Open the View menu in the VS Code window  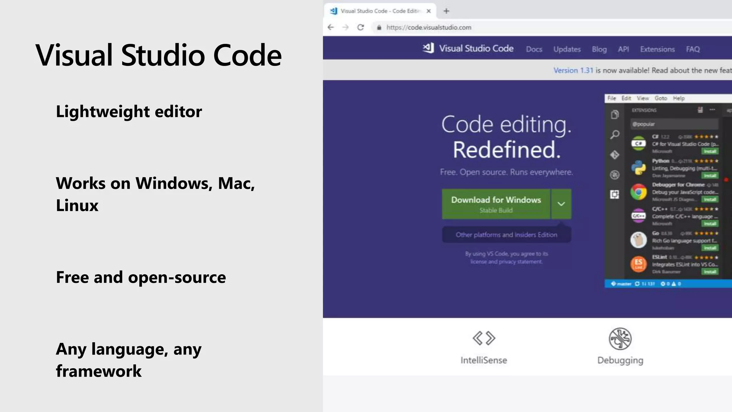pyautogui.click(x=643, y=98)
